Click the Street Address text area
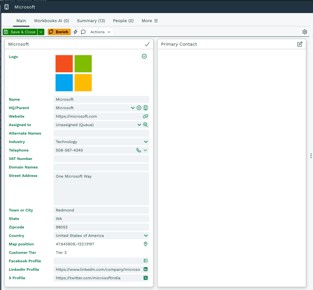This screenshot has width=313, height=290. tap(101, 189)
